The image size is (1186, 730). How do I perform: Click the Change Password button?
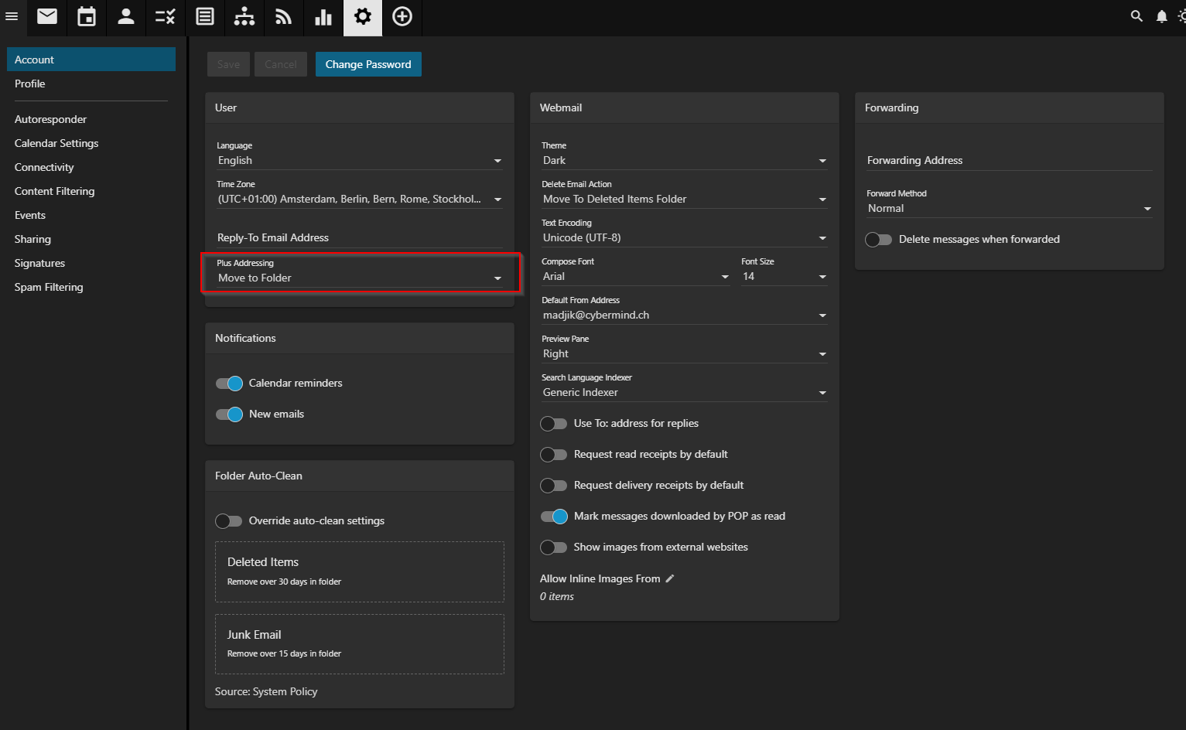coord(368,64)
